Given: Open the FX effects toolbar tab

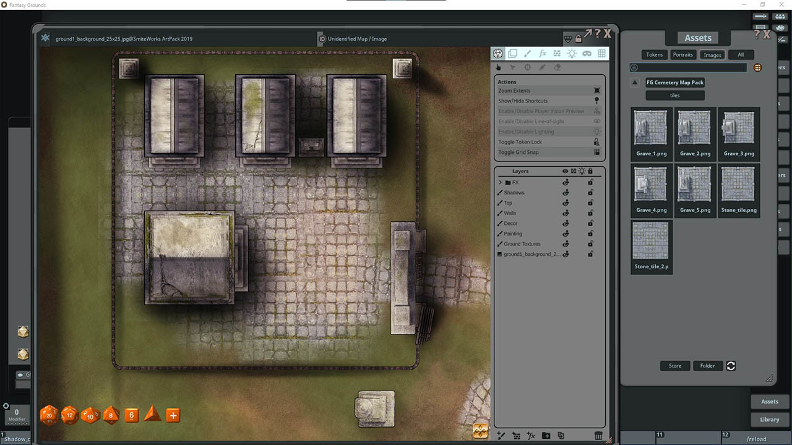Looking at the screenshot, I should 543,54.
